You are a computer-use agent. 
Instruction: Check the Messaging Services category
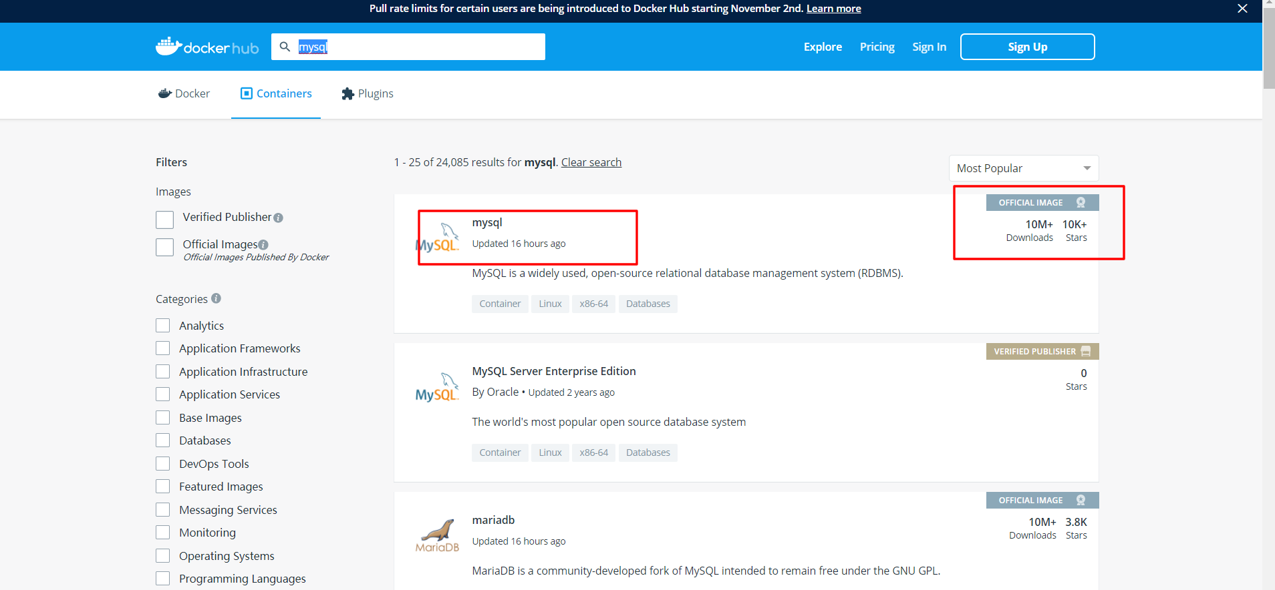pyautogui.click(x=163, y=509)
